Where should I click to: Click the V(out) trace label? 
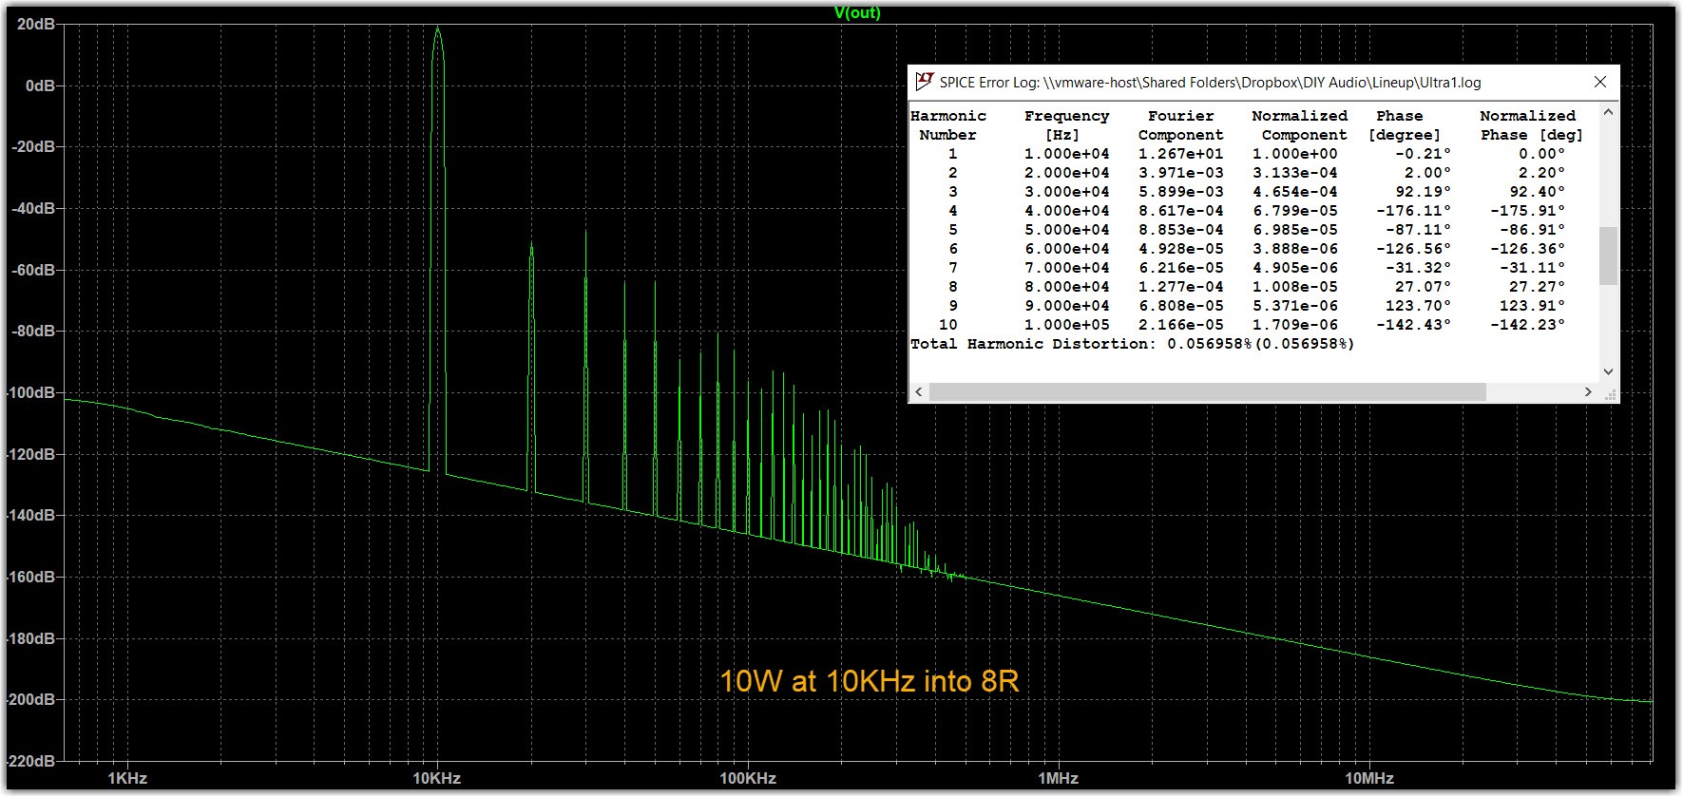(857, 12)
